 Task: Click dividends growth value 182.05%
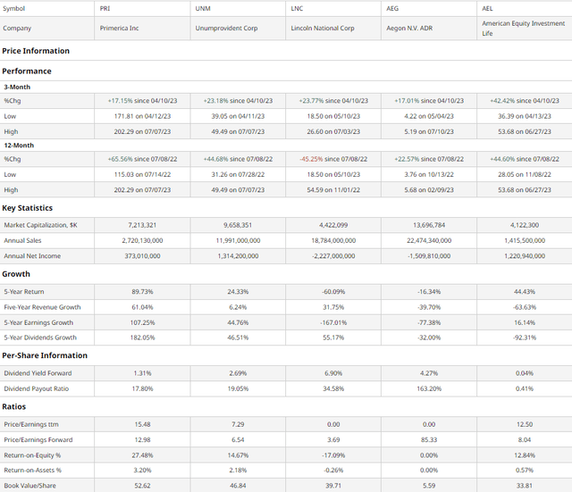pos(142,338)
